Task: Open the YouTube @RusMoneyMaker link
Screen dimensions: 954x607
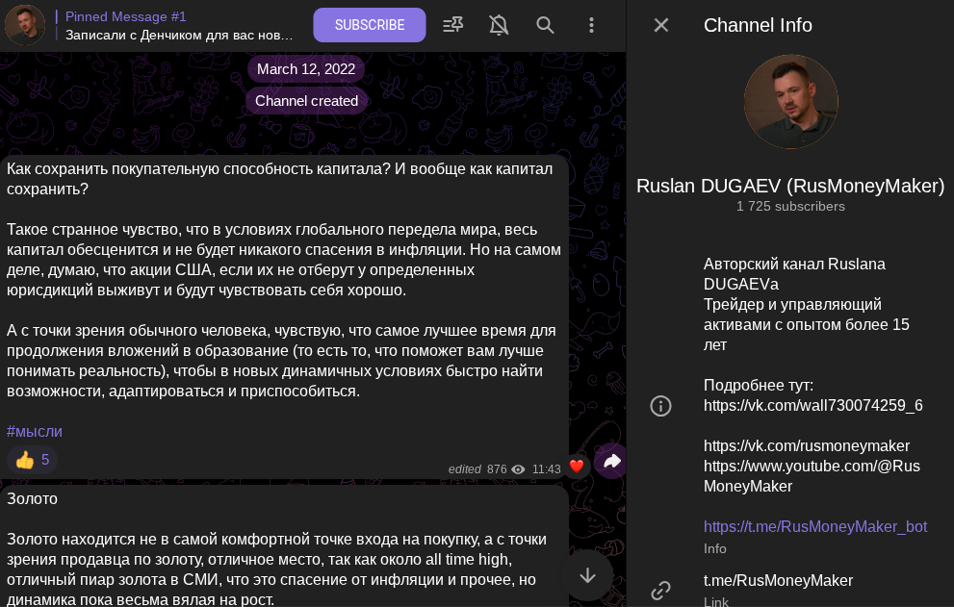Action: pos(812,476)
